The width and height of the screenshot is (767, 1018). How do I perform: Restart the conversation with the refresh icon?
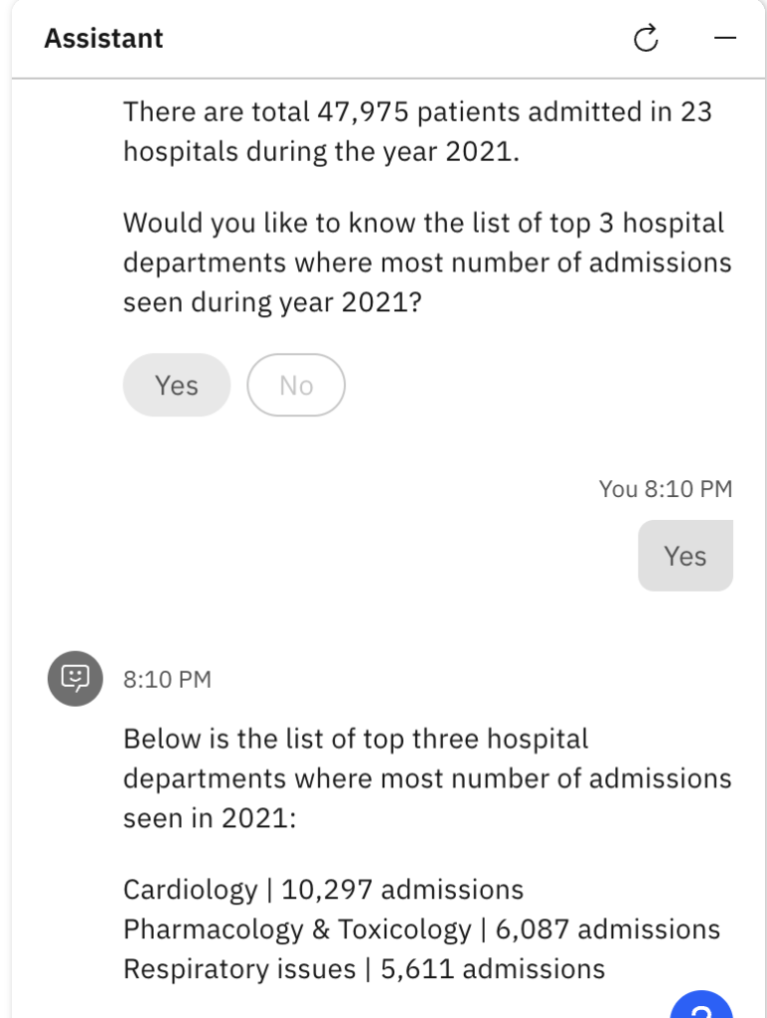click(646, 39)
